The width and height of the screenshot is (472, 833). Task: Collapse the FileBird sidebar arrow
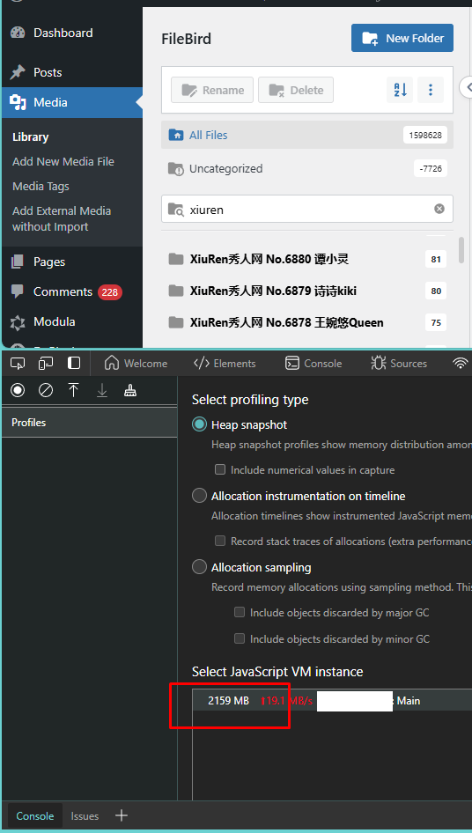467,87
